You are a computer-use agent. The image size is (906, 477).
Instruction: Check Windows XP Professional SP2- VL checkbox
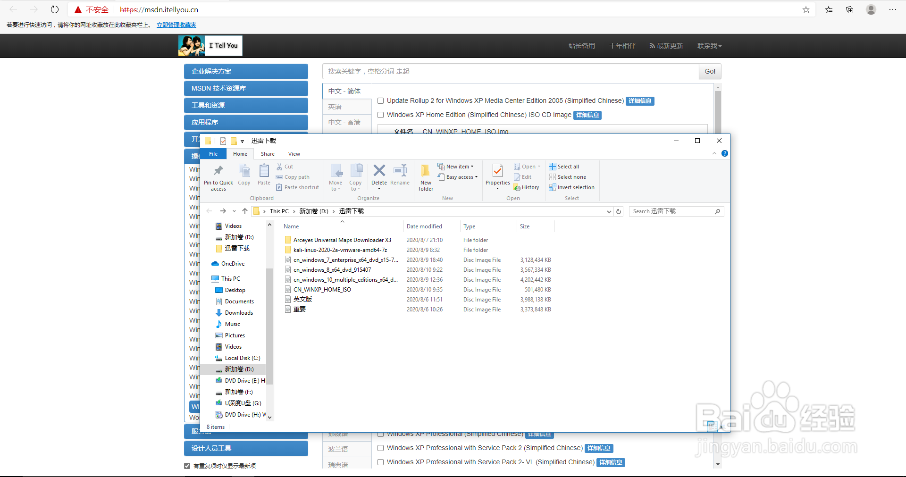381,462
